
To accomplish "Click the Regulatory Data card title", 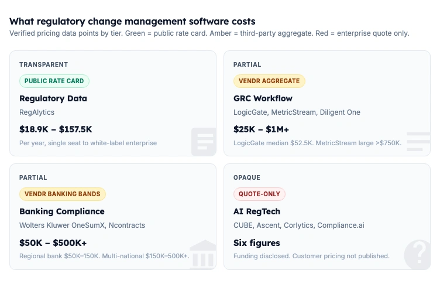I will pyautogui.click(x=53, y=98).
